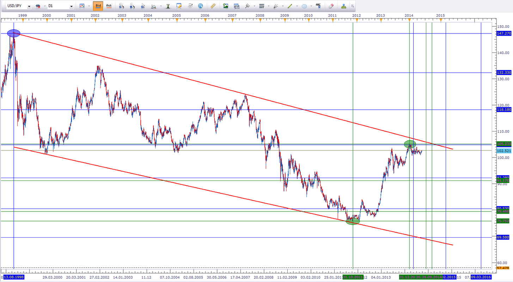The width and height of the screenshot is (513, 282).
Task: Expand the pitchfork tool dropdown arrow
Action: point(254,7)
